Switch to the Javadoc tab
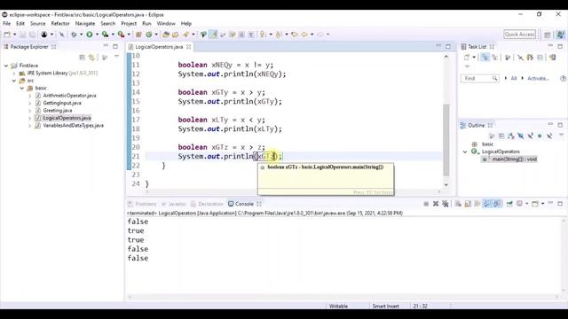 [174, 204]
